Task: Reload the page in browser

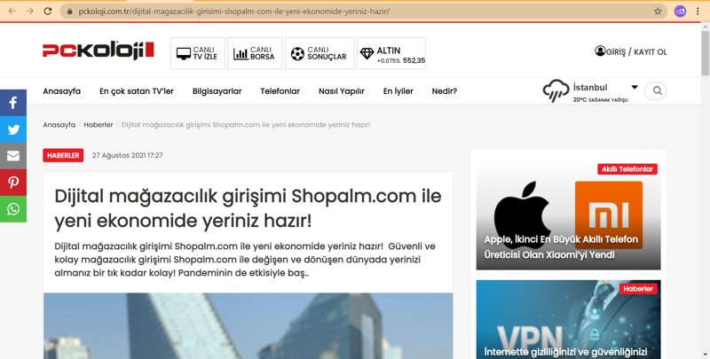Action: 48,12
